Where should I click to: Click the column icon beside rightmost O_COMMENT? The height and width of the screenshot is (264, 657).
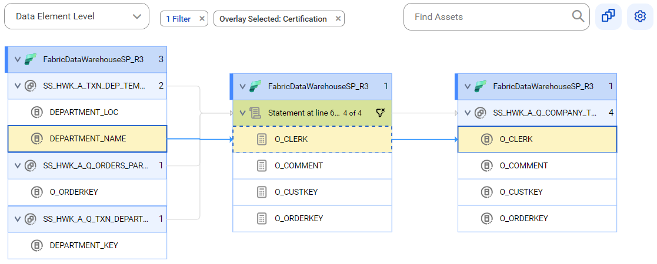(x=487, y=166)
